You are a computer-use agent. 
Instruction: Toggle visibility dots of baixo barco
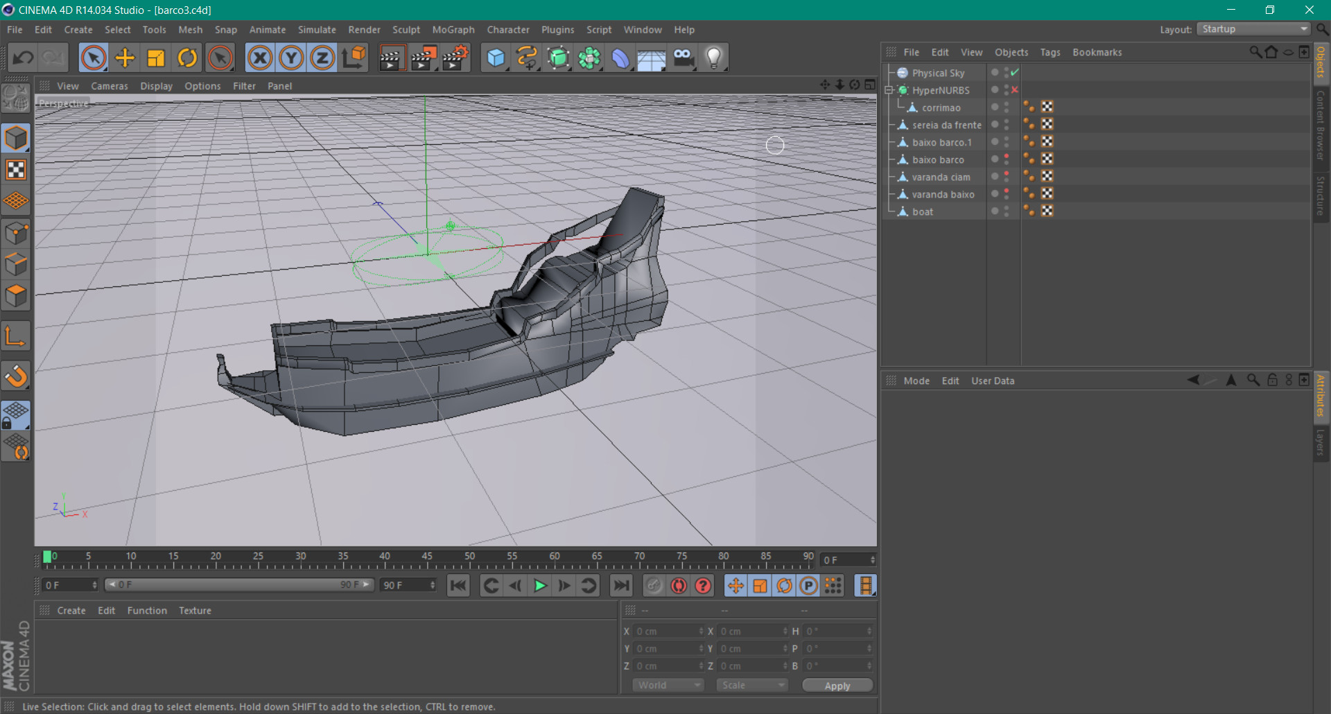click(1007, 159)
